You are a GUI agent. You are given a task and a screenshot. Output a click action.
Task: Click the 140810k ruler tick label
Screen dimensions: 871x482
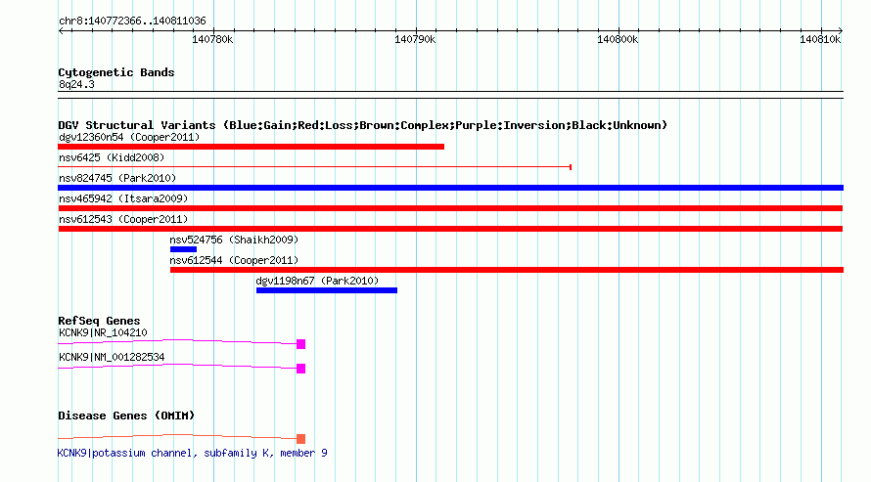[820, 40]
